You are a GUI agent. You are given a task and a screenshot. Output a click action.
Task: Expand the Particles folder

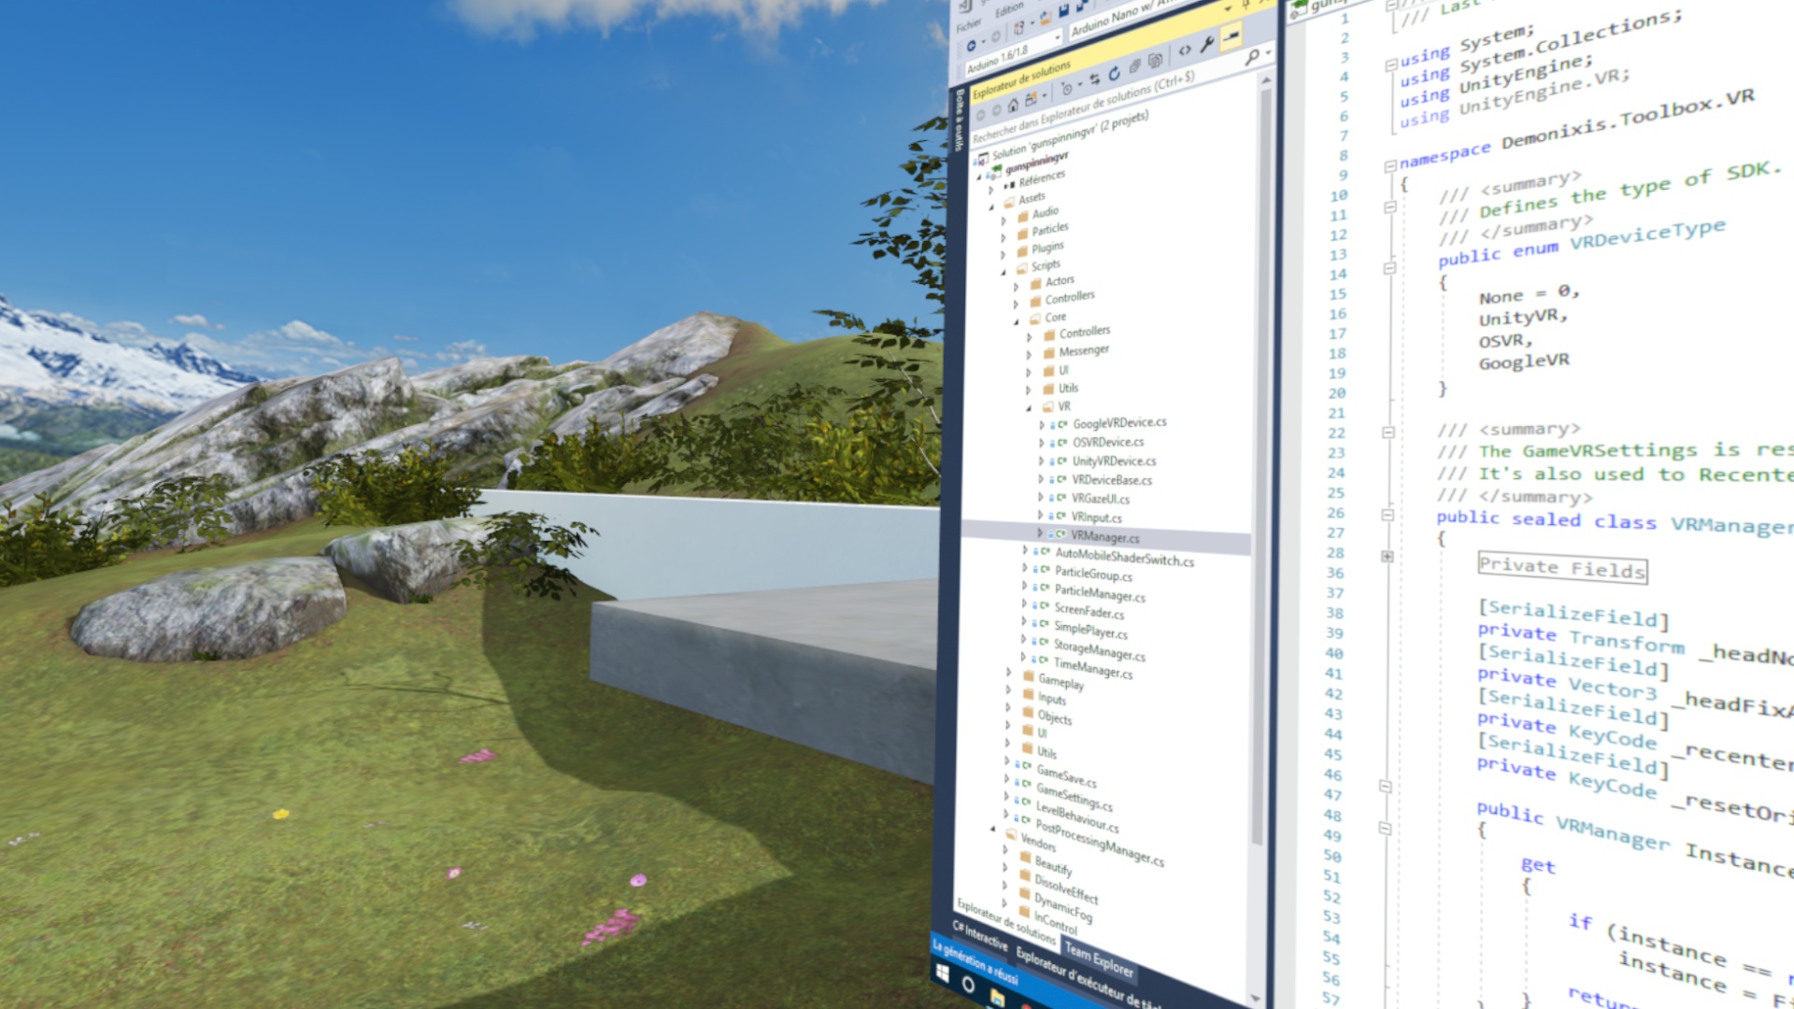point(1004,238)
